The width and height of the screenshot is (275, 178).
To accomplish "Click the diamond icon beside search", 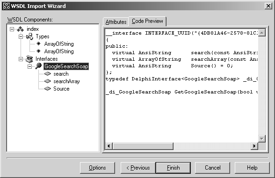I will (x=47, y=74).
